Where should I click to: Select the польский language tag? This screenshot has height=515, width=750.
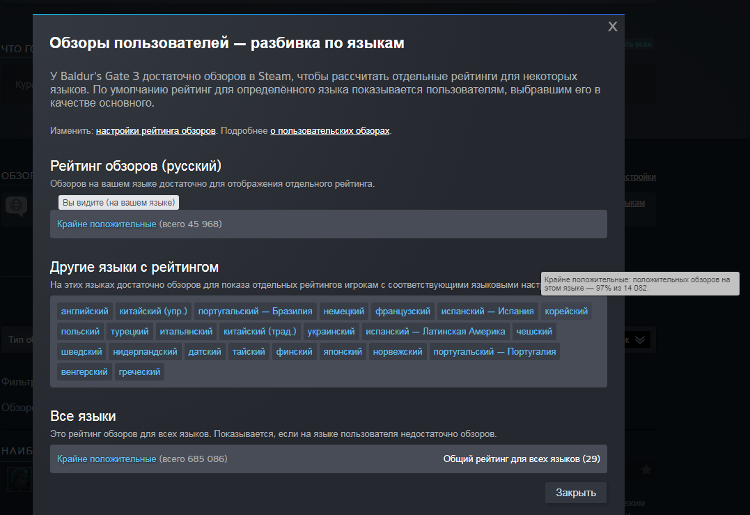click(80, 331)
